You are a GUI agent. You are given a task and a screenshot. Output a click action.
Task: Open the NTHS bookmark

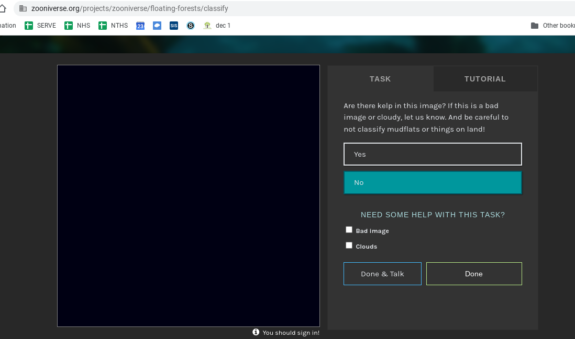coord(113,26)
